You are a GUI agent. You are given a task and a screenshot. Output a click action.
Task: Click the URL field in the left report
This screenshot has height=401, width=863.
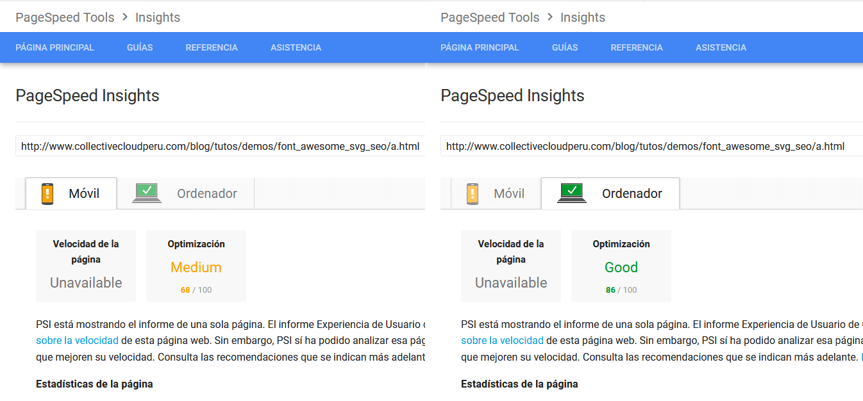220,146
